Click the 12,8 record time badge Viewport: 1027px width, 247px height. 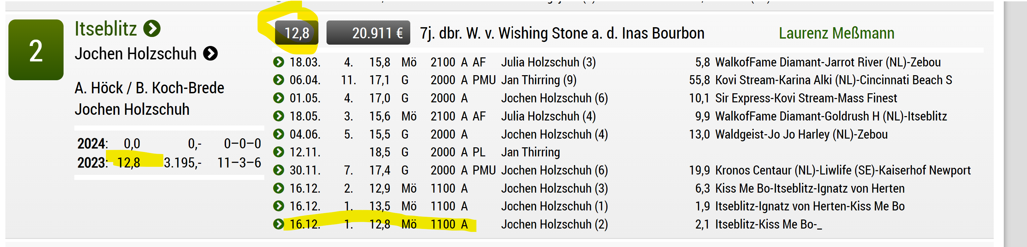pyautogui.click(x=297, y=33)
